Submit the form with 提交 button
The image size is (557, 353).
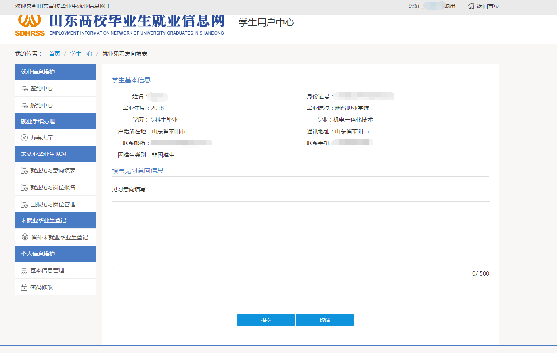coord(266,320)
